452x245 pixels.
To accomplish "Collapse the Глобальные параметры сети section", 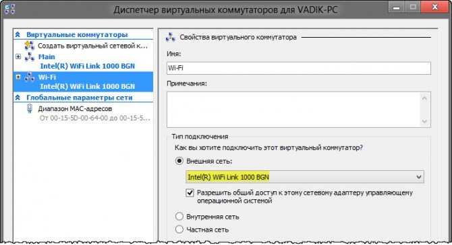I will pos(18,98).
